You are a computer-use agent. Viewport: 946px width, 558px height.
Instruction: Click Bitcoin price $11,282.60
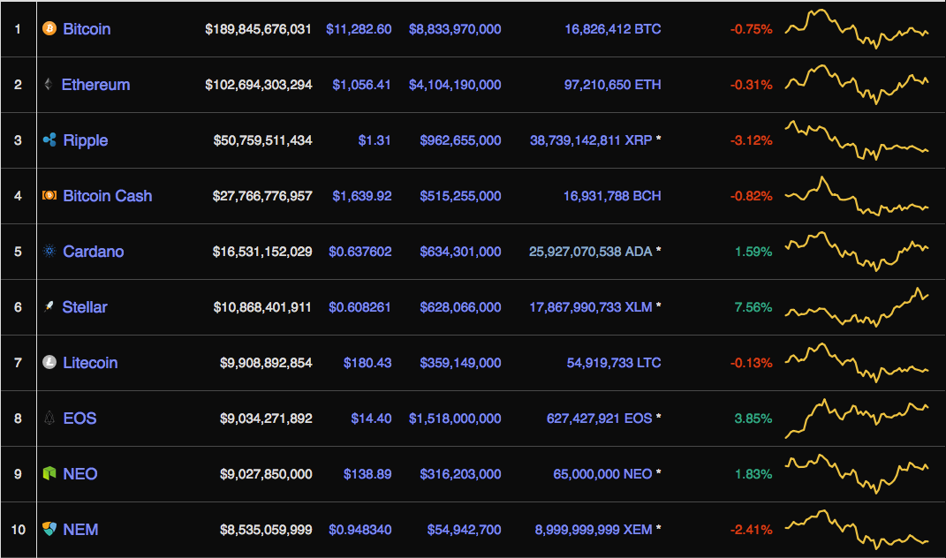pos(359,29)
